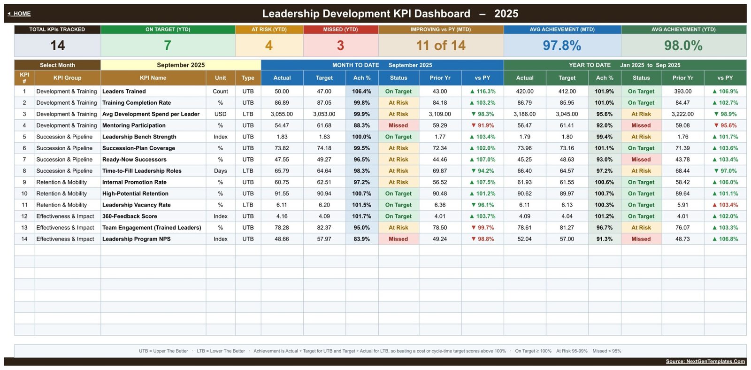Click KPI number 7 row cell
Image resolution: width=751 pixels, height=370 pixels.
pos(24,160)
